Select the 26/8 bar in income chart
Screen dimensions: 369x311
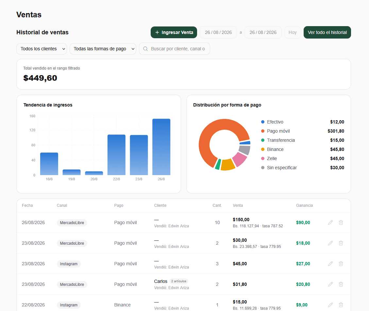pos(161,147)
